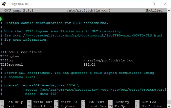Click the 'root@UBUNTU: ~' window title

pyautogui.click(x=19, y=4)
